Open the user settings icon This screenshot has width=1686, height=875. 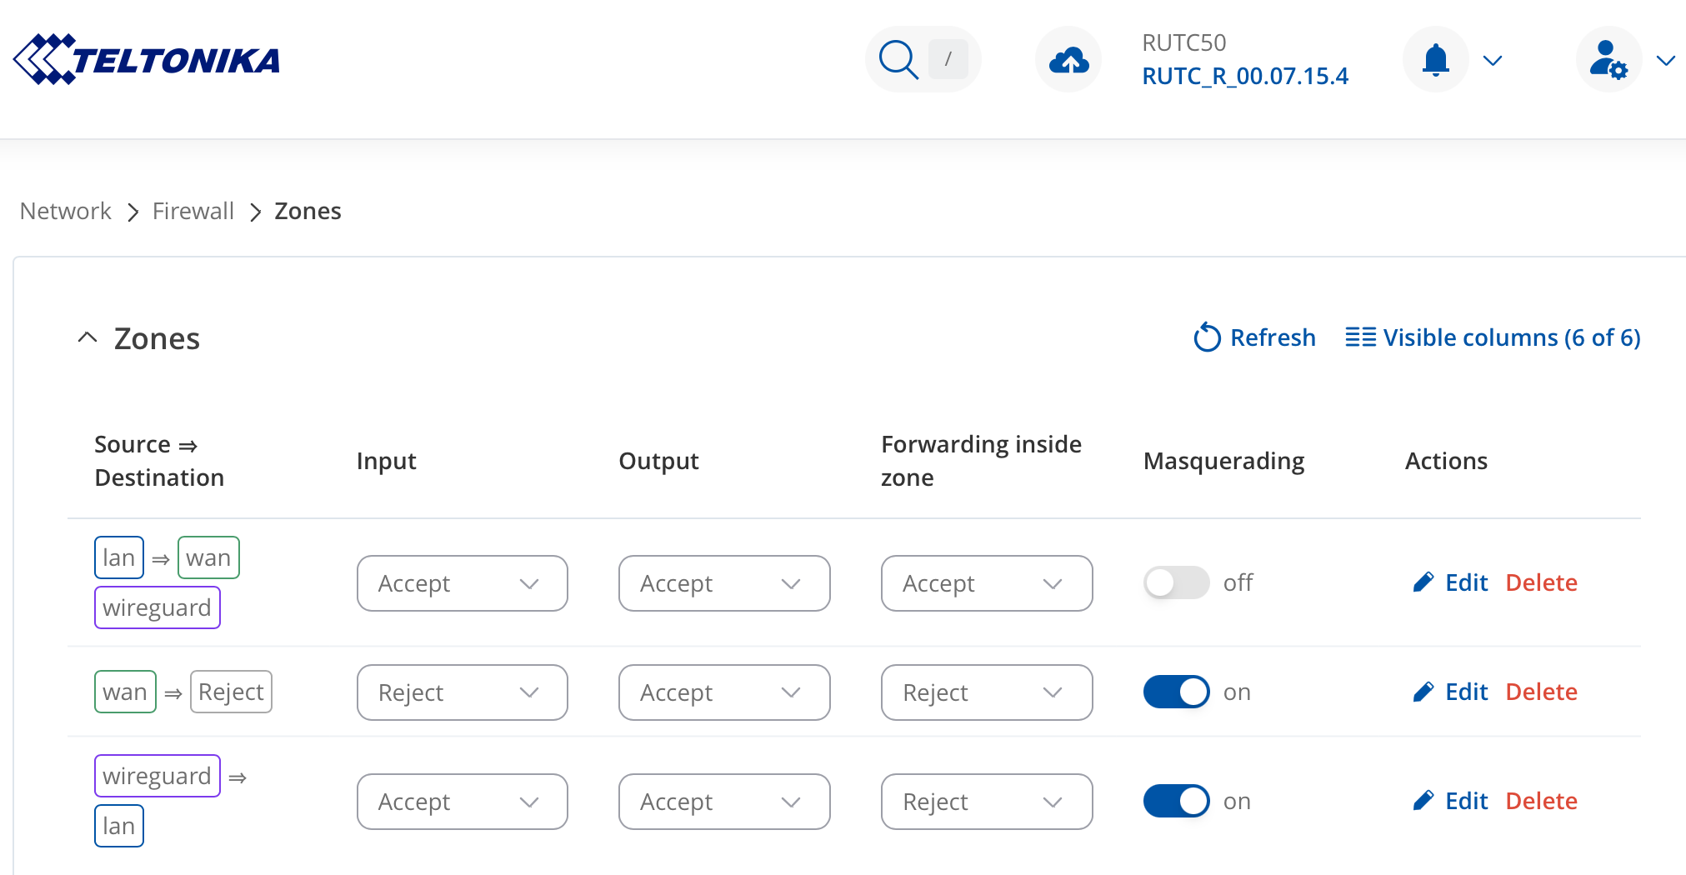click(1608, 59)
